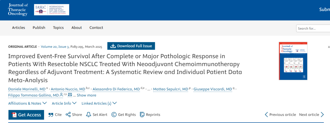Click the Get Rights copyright icon

(114, 114)
